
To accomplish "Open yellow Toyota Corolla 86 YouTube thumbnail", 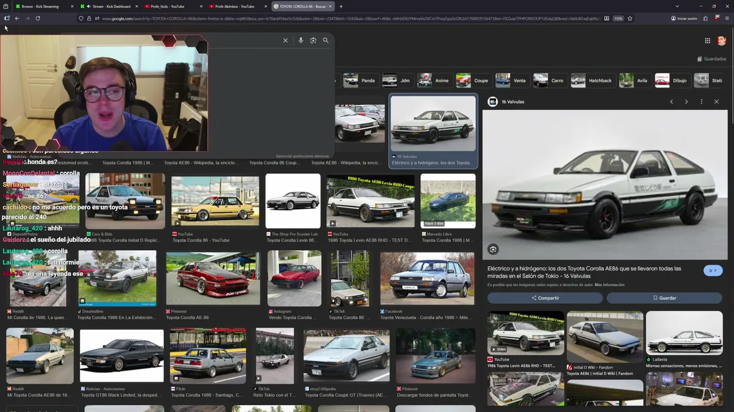I will pyautogui.click(x=215, y=200).
